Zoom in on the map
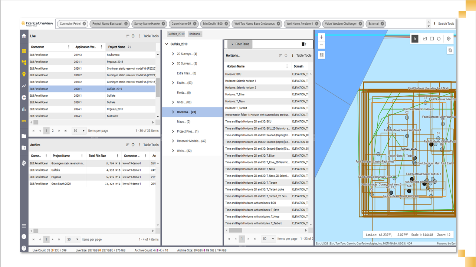 pos(321,37)
